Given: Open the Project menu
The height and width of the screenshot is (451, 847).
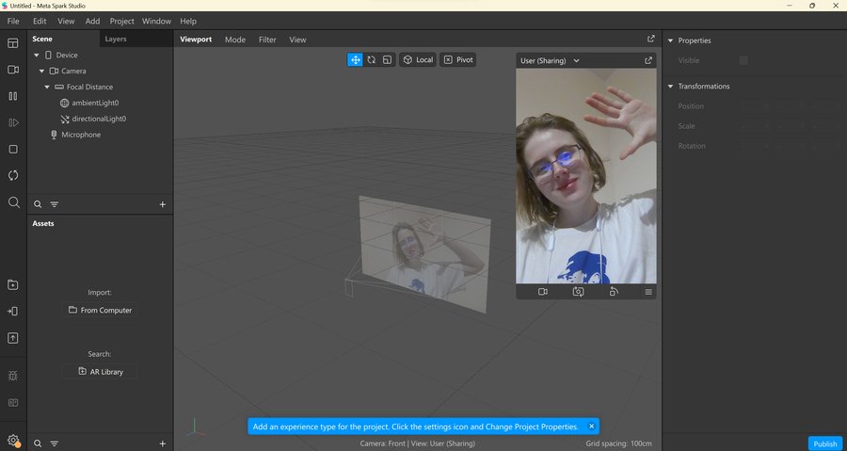Looking at the screenshot, I should [121, 21].
